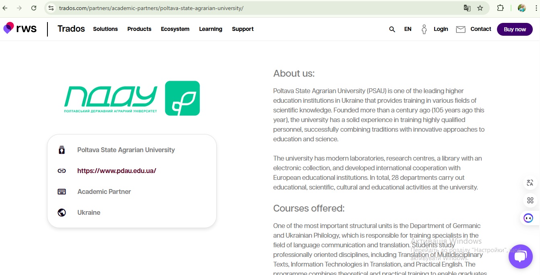The image size is (540, 275).
Task: Click the 'Ukraine' text in card
Action: point(89,212)
